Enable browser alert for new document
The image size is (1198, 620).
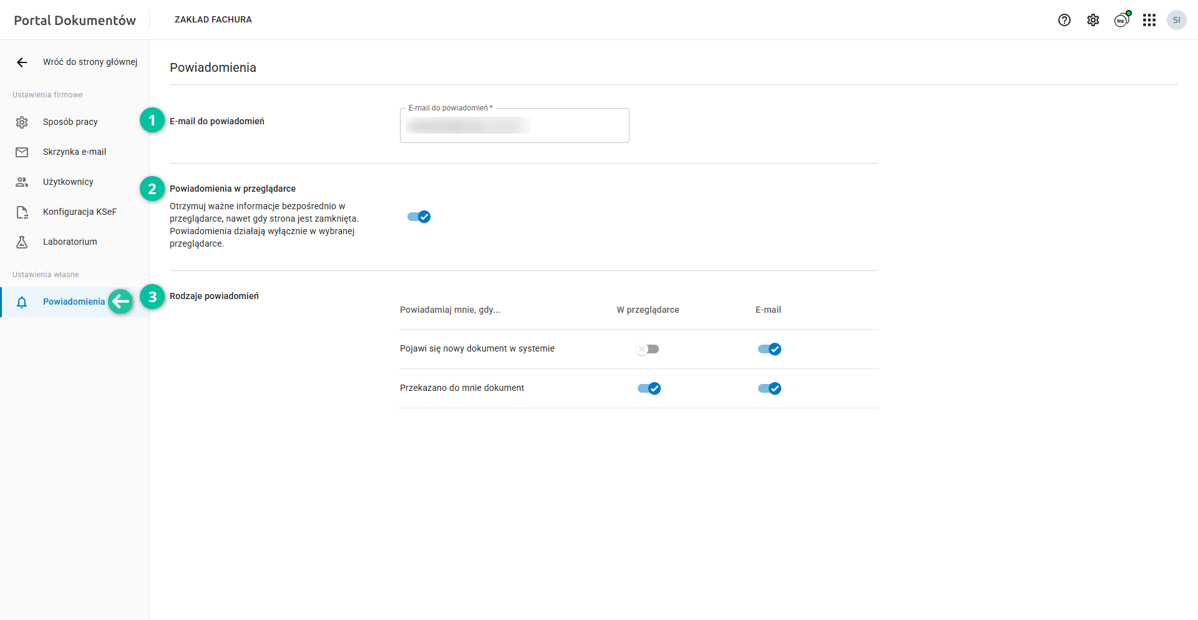point(648,349)
